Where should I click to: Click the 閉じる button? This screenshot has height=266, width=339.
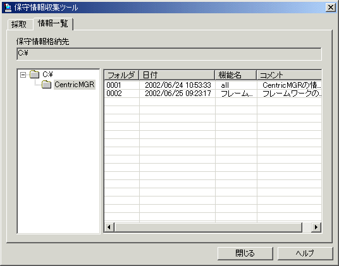pyautogui.click(x=245, y=253)
